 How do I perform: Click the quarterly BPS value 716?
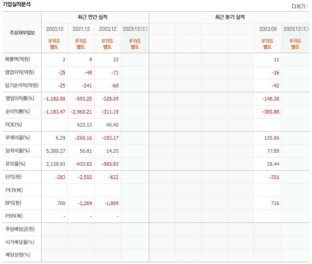click(275, 203)
